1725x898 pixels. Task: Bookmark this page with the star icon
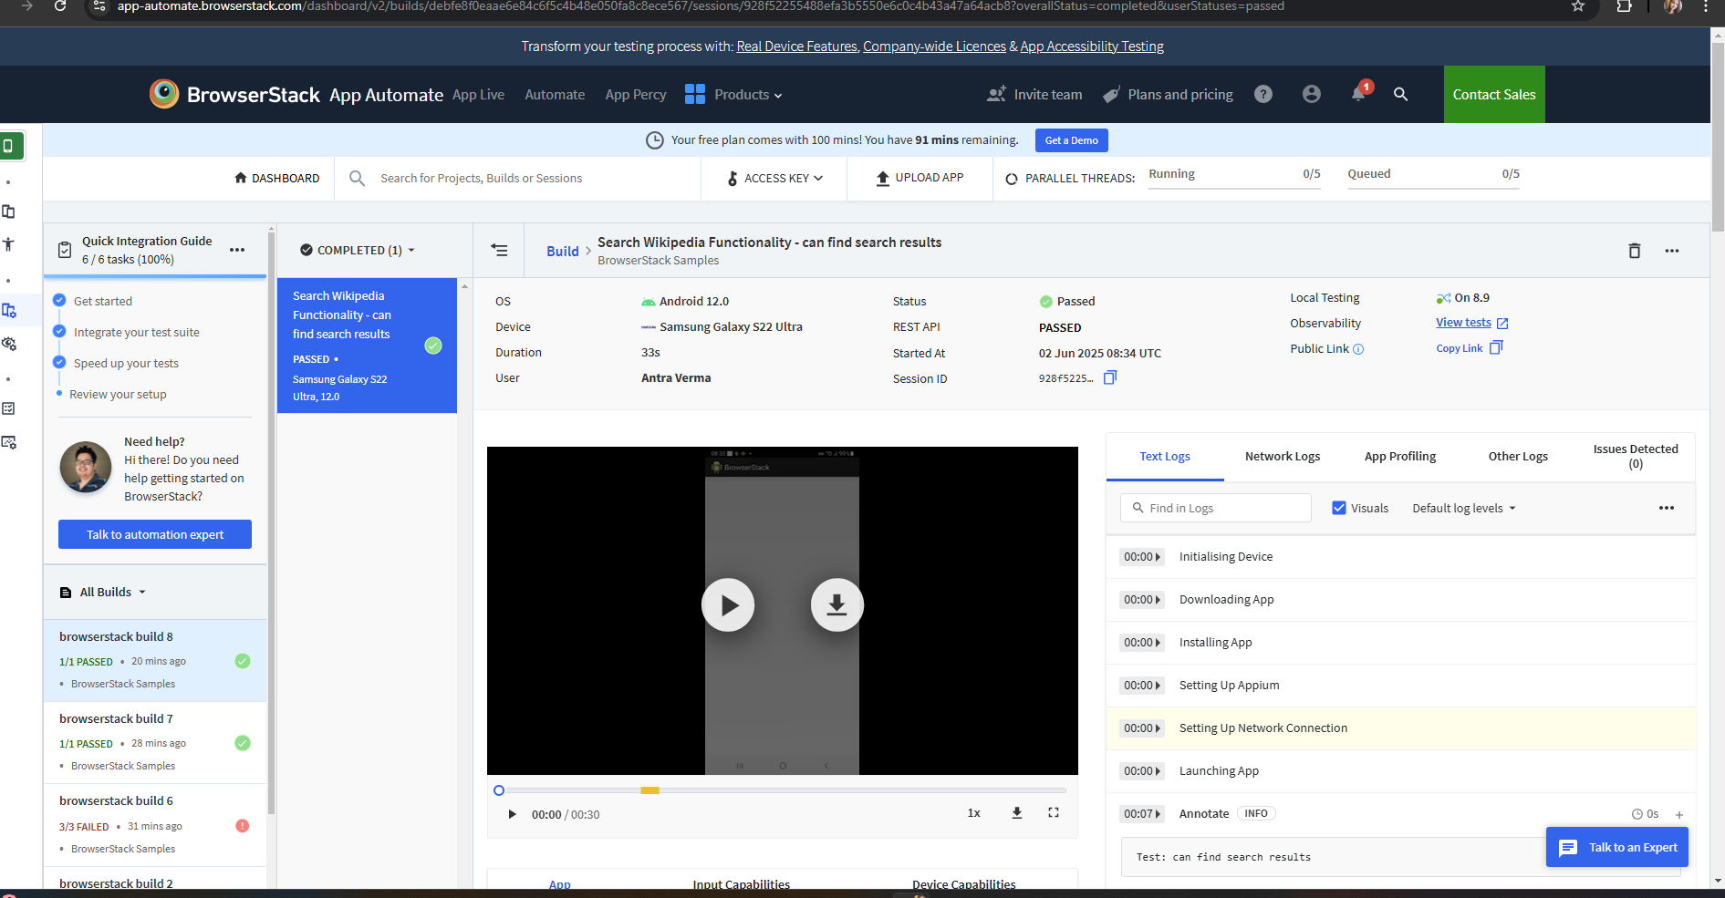pyautogui.click(x=1578, y=6)
